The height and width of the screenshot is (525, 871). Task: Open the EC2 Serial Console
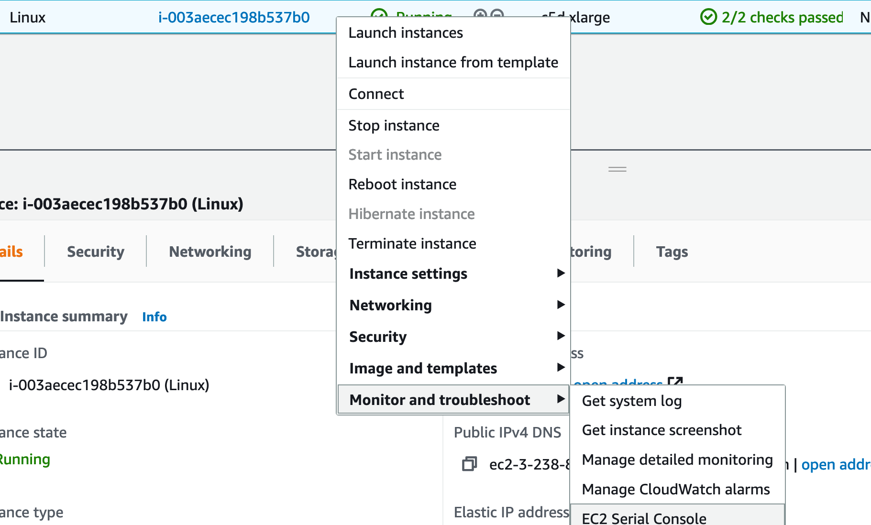point(644,518)
